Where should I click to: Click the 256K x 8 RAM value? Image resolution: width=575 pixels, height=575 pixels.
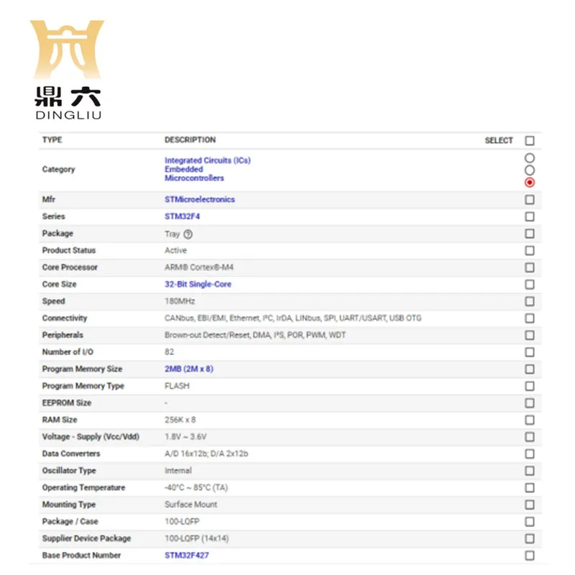[180, 420]
